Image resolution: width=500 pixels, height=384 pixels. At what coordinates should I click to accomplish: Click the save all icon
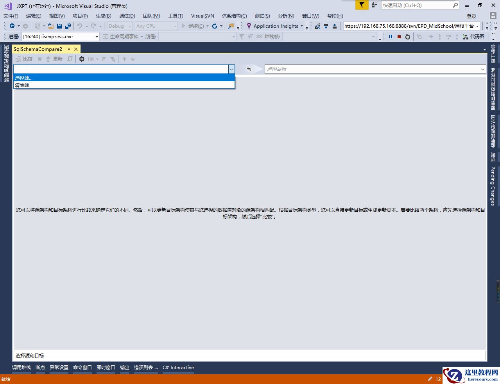68,26
